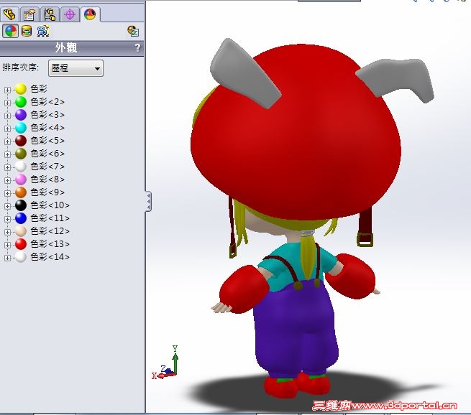The width and height of the screenshot is (471, 415).
Task: Expand the 色彩<9> tree node
Action: coord(7,193)
